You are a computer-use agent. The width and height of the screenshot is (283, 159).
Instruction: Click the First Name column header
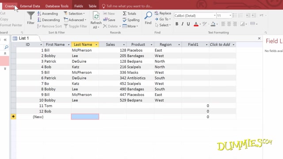[x=57, y=45]
